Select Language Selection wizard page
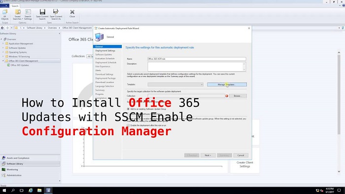The image size is (345, 194). (x=104, y=86)
